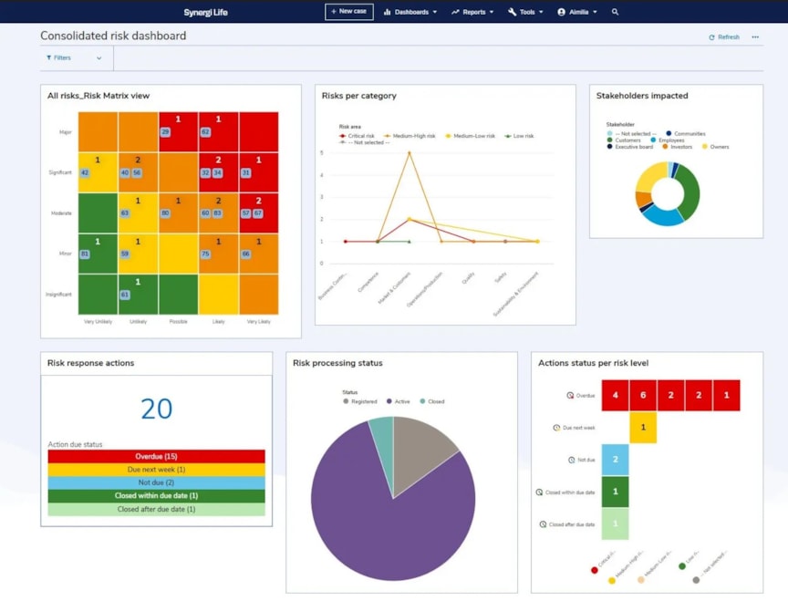Click the Overdue (15) bar in Risk response actions
Screen dimensions: 788x601
click(x=156, y=456)
